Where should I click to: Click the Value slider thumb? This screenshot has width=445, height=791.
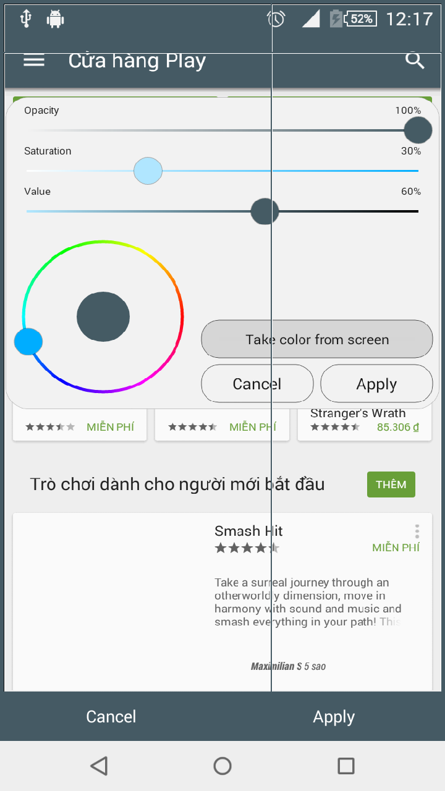(265, 211)
